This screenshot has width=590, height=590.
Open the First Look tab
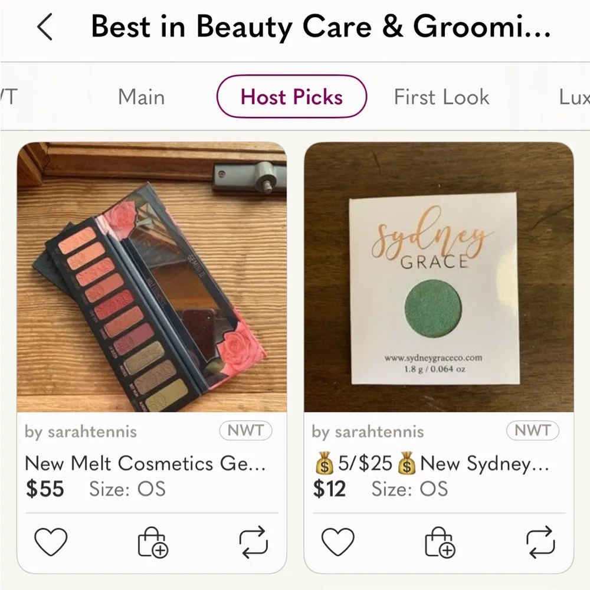tap(441, 97)
